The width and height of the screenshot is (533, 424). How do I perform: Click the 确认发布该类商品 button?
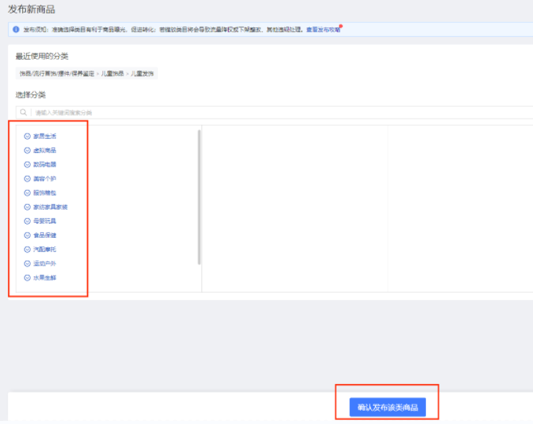(388, 407)
